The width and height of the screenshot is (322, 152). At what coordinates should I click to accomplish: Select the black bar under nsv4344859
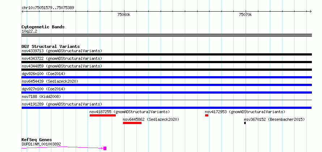pos(166,70)
